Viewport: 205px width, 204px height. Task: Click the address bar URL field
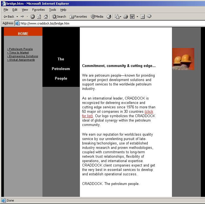[x=110, y=23]
